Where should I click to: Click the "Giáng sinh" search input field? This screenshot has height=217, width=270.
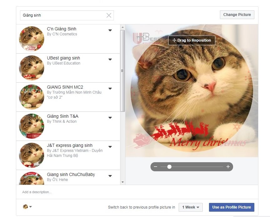[x=56, y=15]
